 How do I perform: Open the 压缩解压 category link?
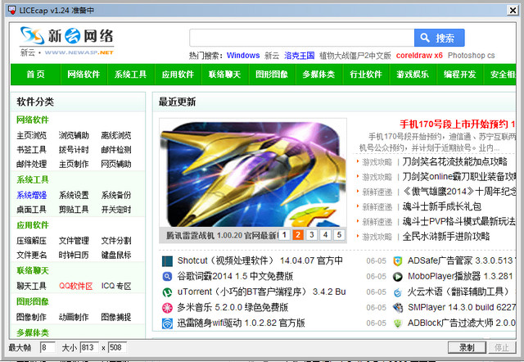coord(32,241)
